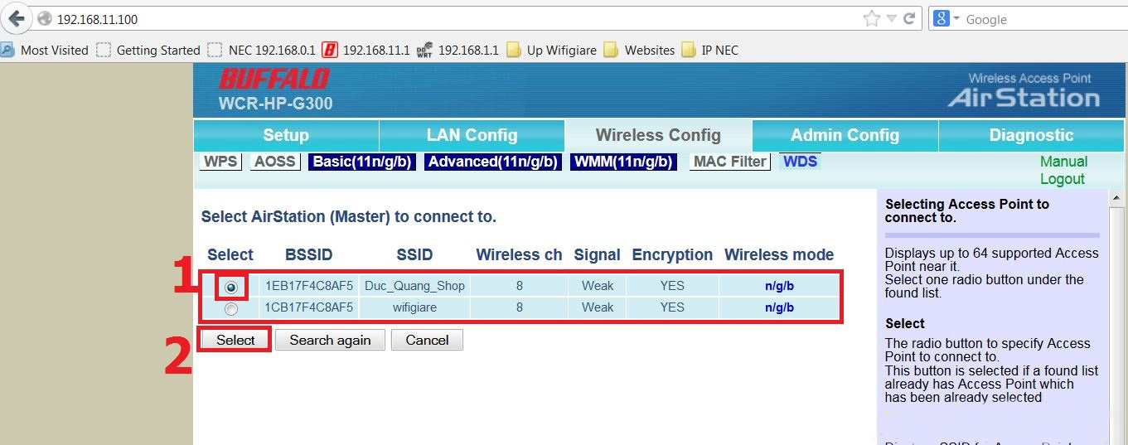The width and height of the screenshot is (1128, 445).
Task: Open the Websites bookmark folder
Action: coord(639,50)
